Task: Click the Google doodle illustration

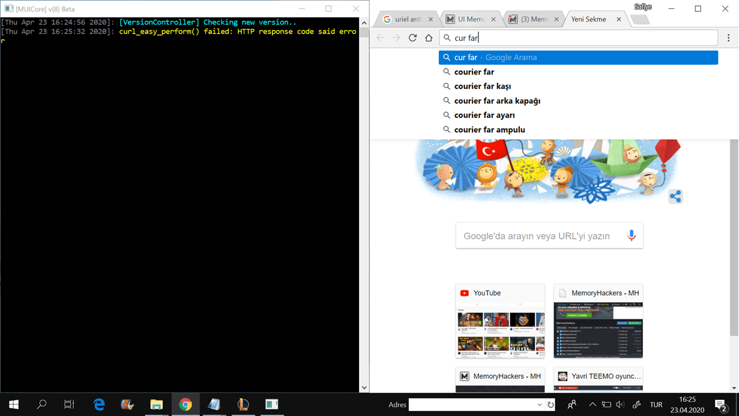Action: [x=549, y=171]
